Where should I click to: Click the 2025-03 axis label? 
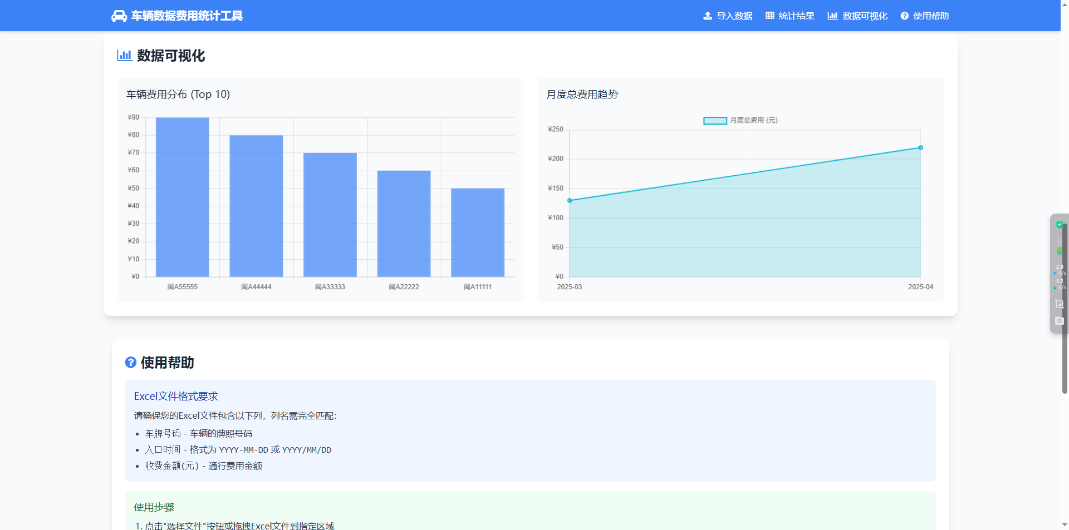pyautogui.click(x=570, y=287)
